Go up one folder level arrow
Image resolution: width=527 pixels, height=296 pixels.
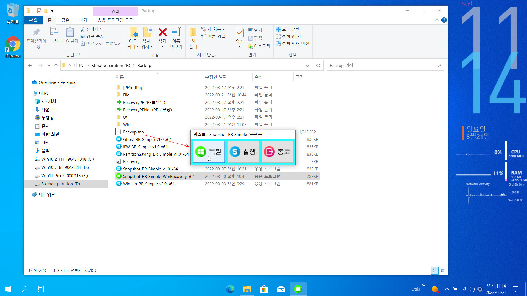point(56,66)
